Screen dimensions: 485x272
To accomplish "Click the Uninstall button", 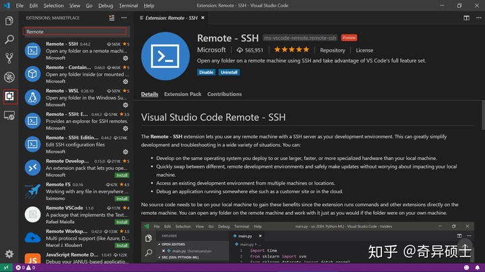I will [x=229, y=72].
